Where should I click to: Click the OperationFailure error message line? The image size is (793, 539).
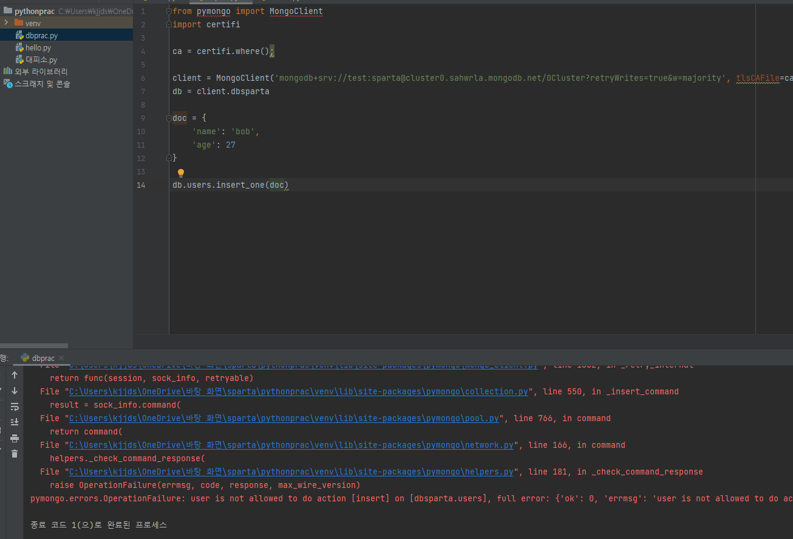pyautogui.click(x=412, y=498)
